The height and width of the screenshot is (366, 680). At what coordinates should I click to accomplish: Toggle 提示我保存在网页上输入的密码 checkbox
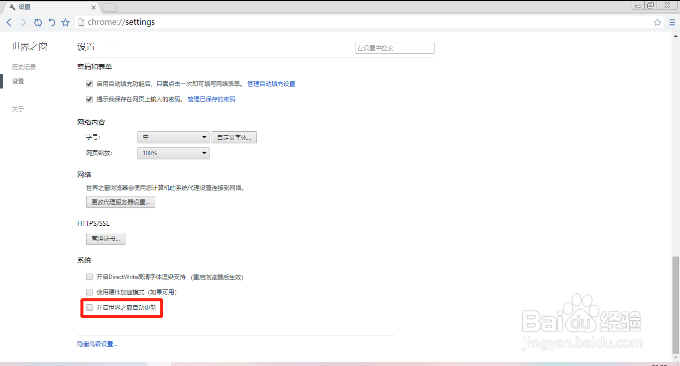[90, 99]
